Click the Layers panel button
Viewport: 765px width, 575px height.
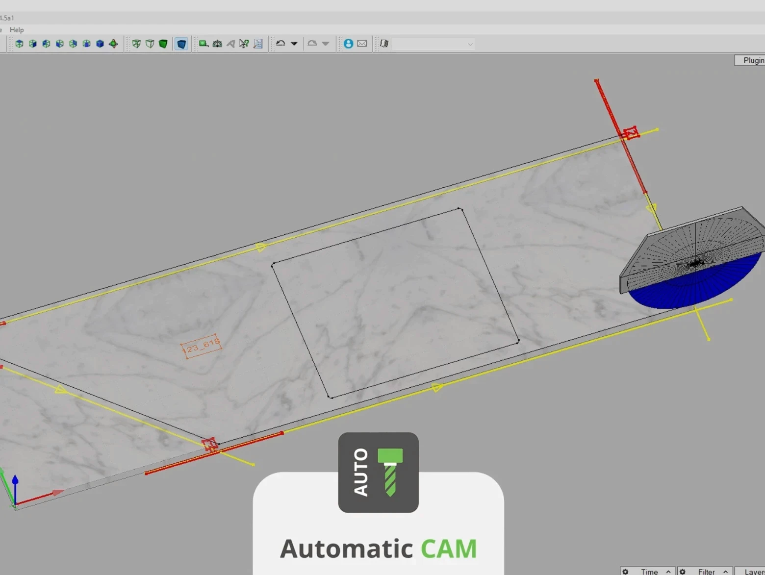point(753,572)
